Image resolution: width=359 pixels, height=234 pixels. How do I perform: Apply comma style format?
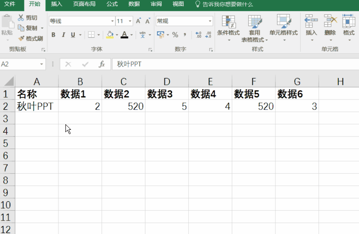tap(185, 35)
